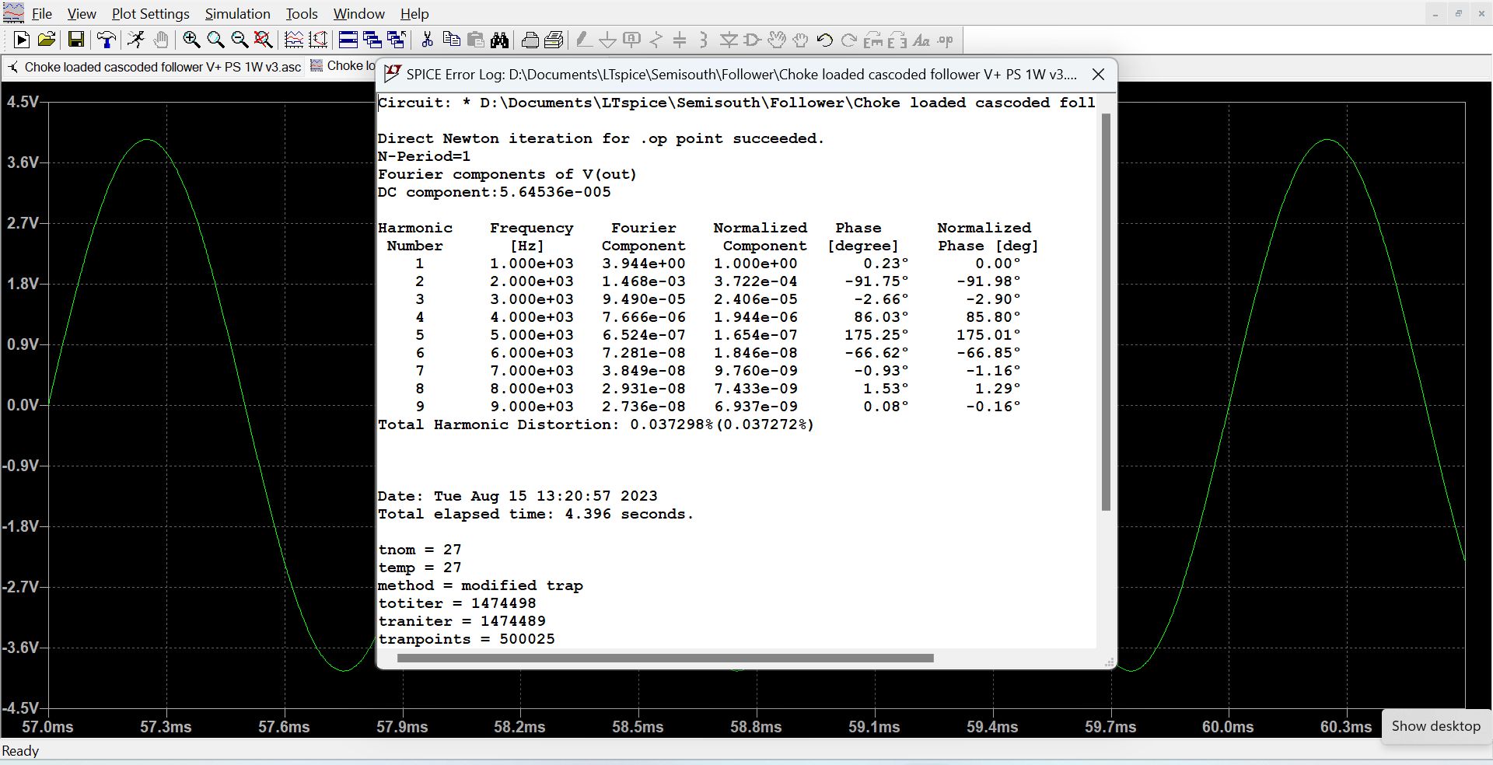Close the SPICE Error Log window

(1098, 75)
